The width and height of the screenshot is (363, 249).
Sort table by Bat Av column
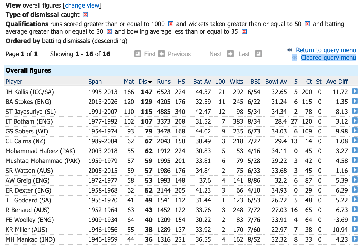click(202, 82)
